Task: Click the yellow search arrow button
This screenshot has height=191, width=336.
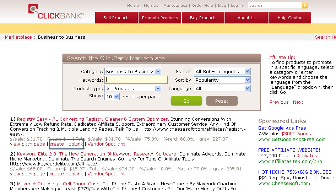Action: click(x=305, y=5)
